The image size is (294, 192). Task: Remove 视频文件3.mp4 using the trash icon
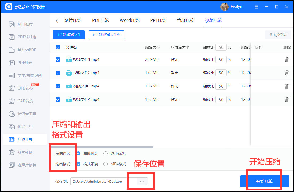click(x=287, y=86)
